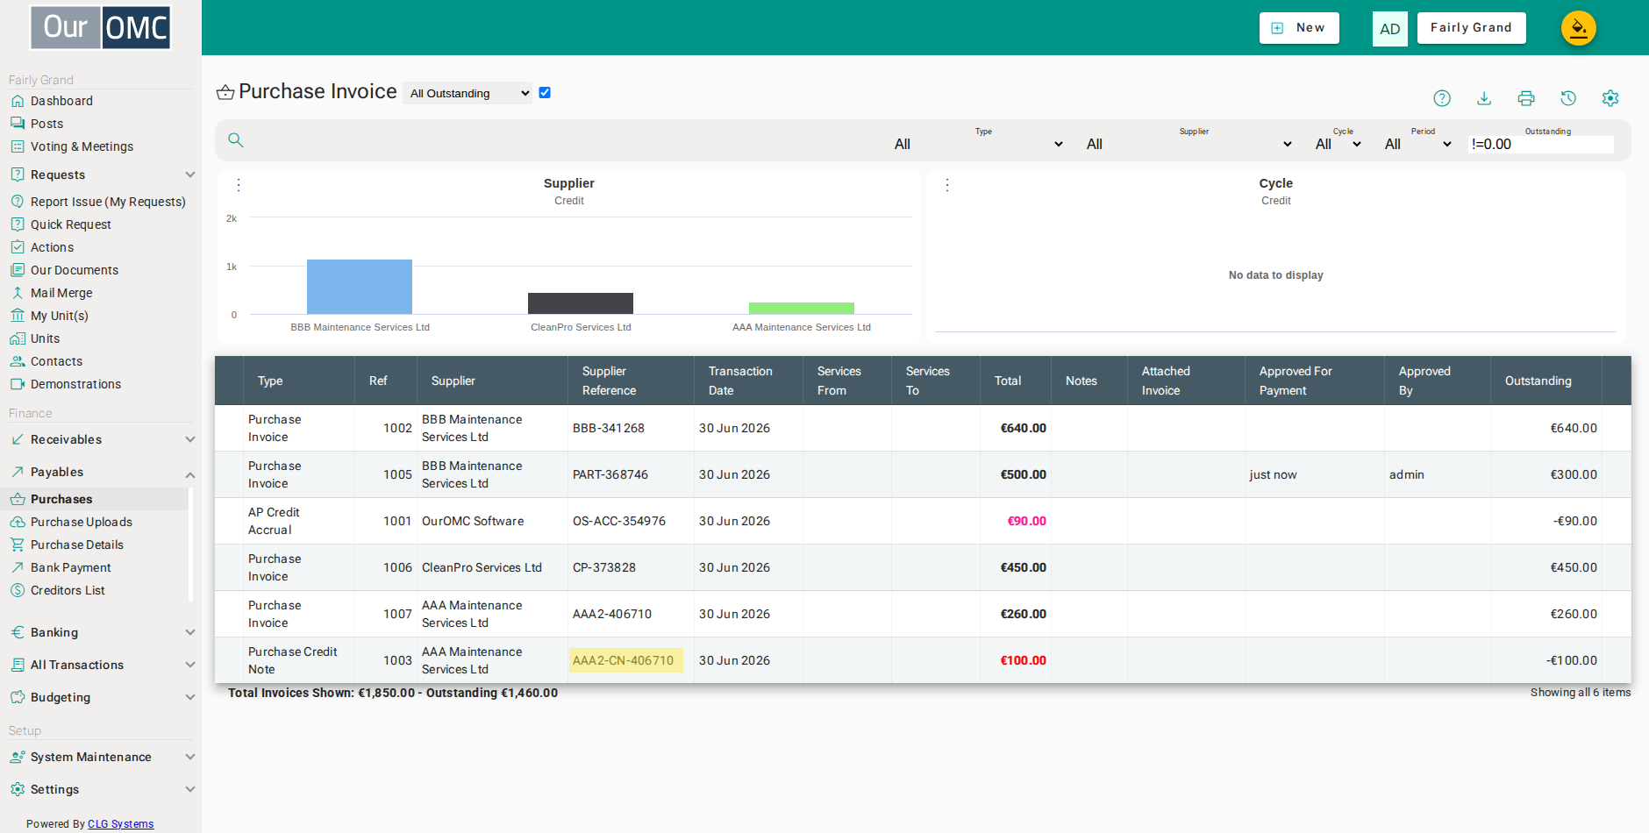This screenshot has width=1649, height=833.
Task: Click the yellow user avatar icon
Action: click(x=1579, y=28)
